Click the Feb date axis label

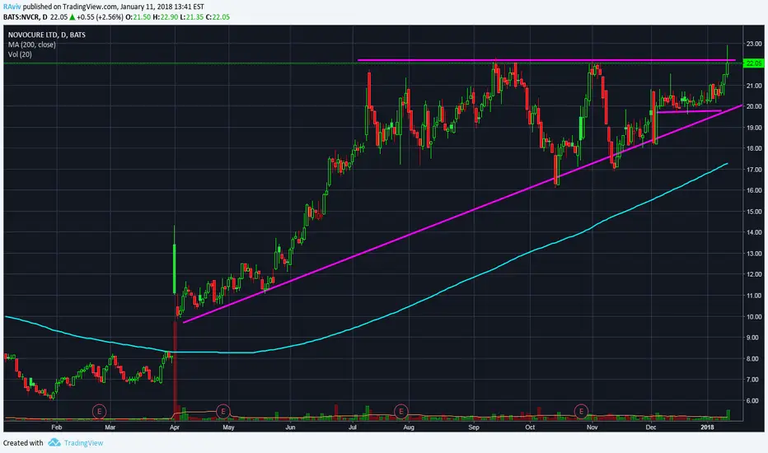[x=57, y=427]
